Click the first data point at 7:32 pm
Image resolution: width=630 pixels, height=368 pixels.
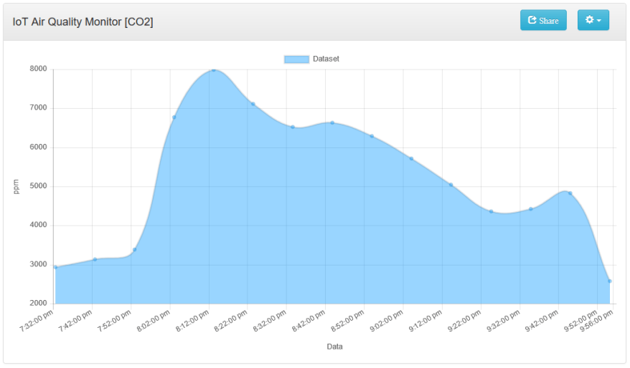[x=55, y=267]
